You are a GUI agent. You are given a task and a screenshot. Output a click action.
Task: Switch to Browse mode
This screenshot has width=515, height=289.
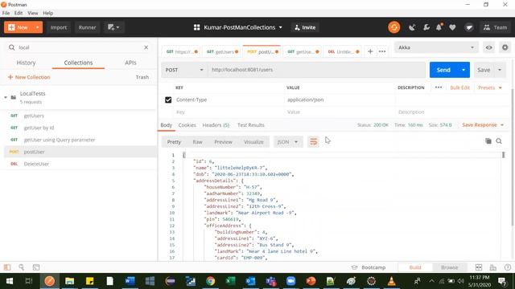[449, 267]
